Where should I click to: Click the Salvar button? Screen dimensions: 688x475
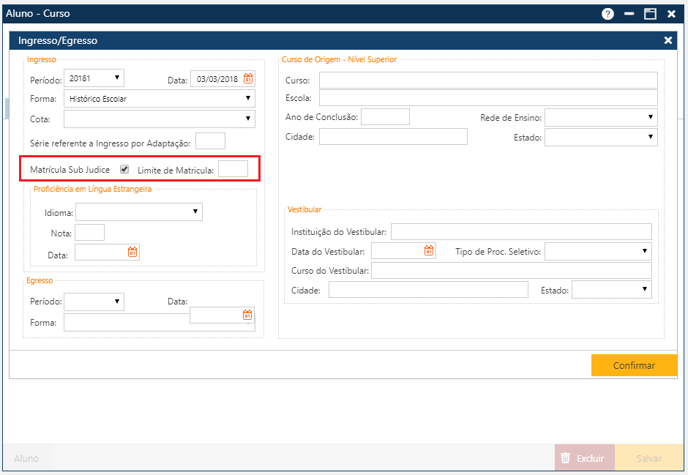[648, 459]
